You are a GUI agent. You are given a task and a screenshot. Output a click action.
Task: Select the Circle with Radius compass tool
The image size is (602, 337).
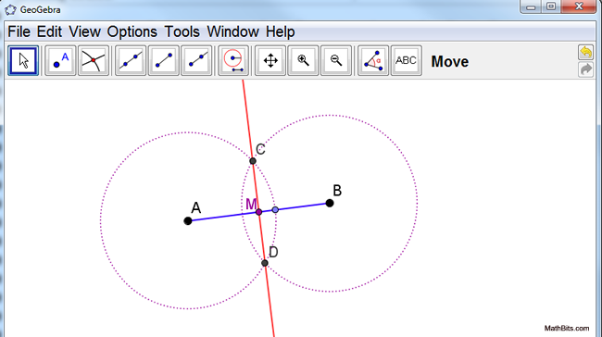click(x=233, y=61)
